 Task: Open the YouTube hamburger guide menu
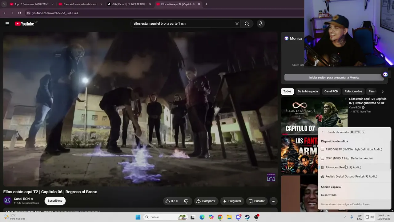(7, 24)
